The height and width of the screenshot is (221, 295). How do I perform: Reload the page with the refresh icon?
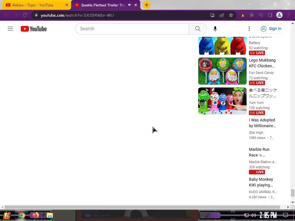pos(25,15)
